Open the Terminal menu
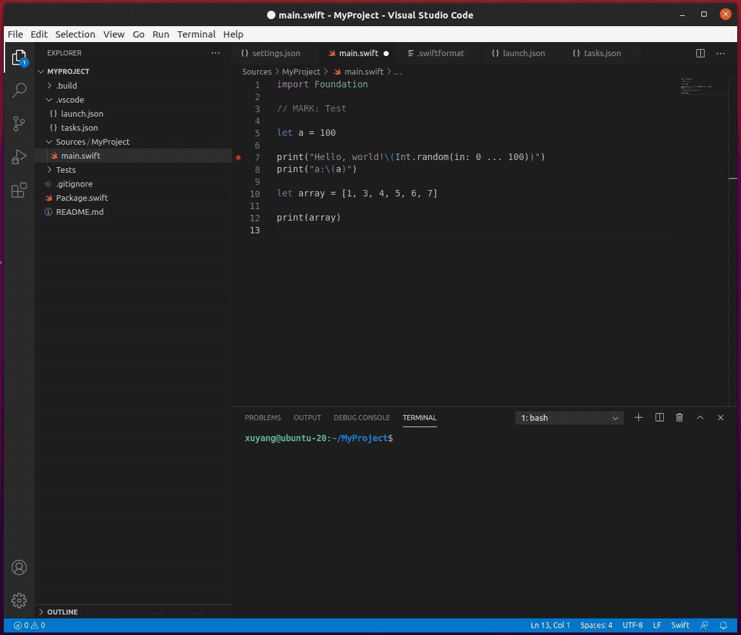 [x=196, y=34]
